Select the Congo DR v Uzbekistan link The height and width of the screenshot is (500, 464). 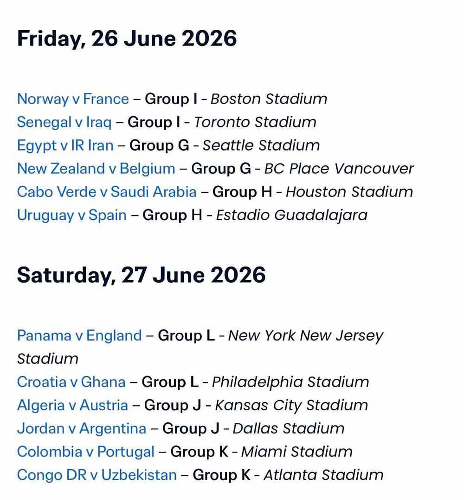point(97,475)
